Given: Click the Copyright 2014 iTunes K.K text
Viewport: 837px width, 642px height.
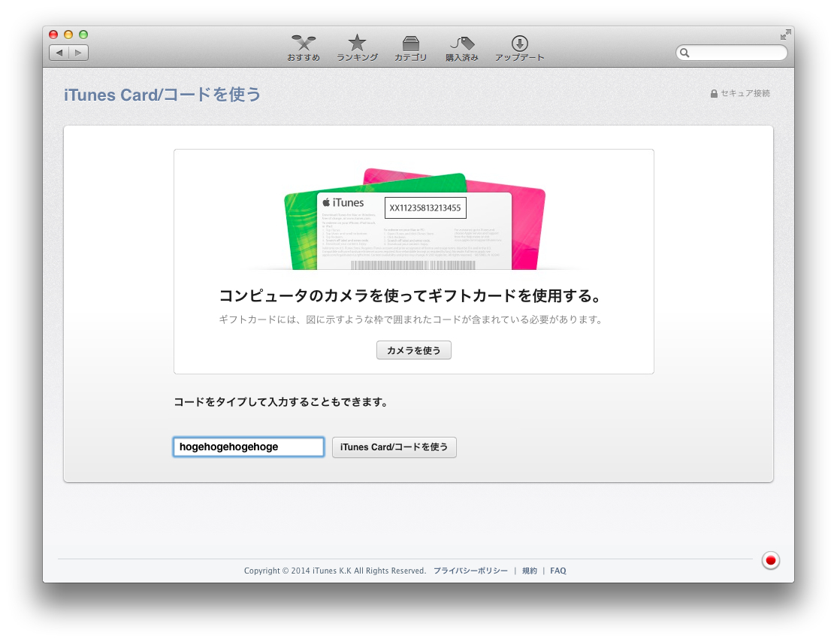Looking at the screenshot, I should [334, 571].
